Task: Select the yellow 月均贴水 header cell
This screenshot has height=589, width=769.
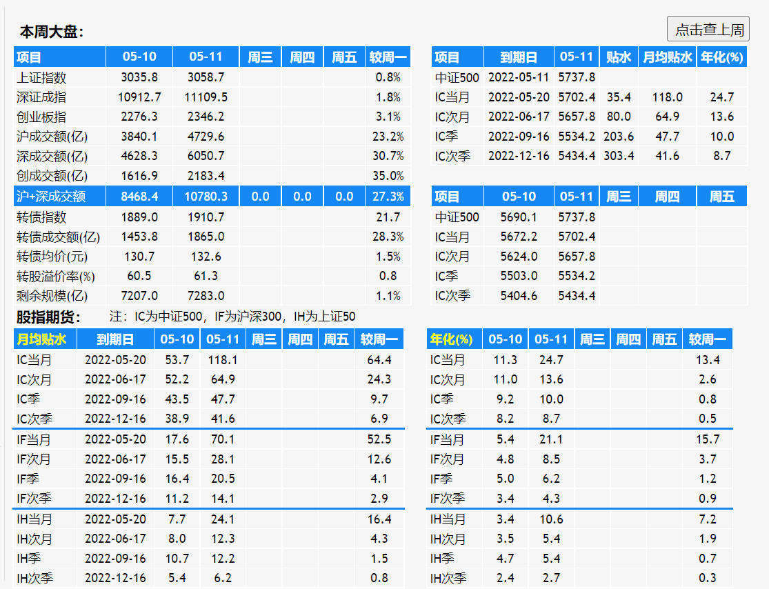Action: [x=41, y=339]
